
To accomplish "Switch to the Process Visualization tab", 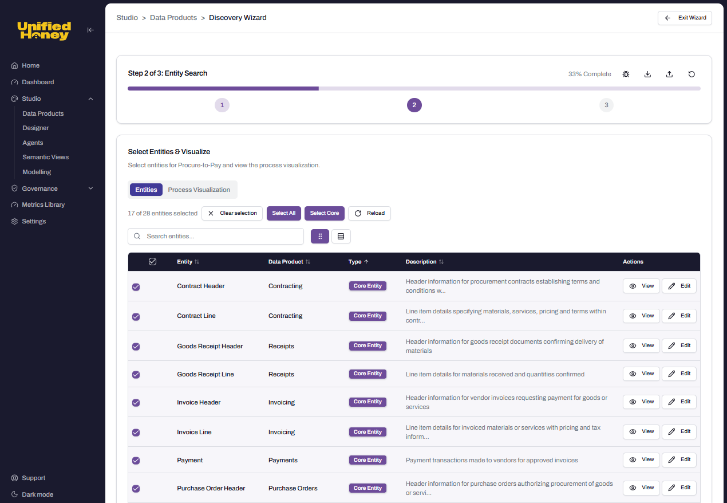I will tap(199, 189).
